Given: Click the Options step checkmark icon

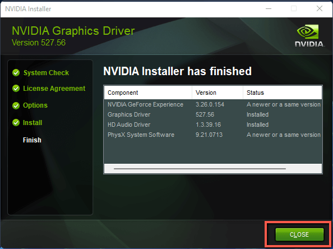Looking at the screenshot, I should pyautogui.click(x=16, y=105).
